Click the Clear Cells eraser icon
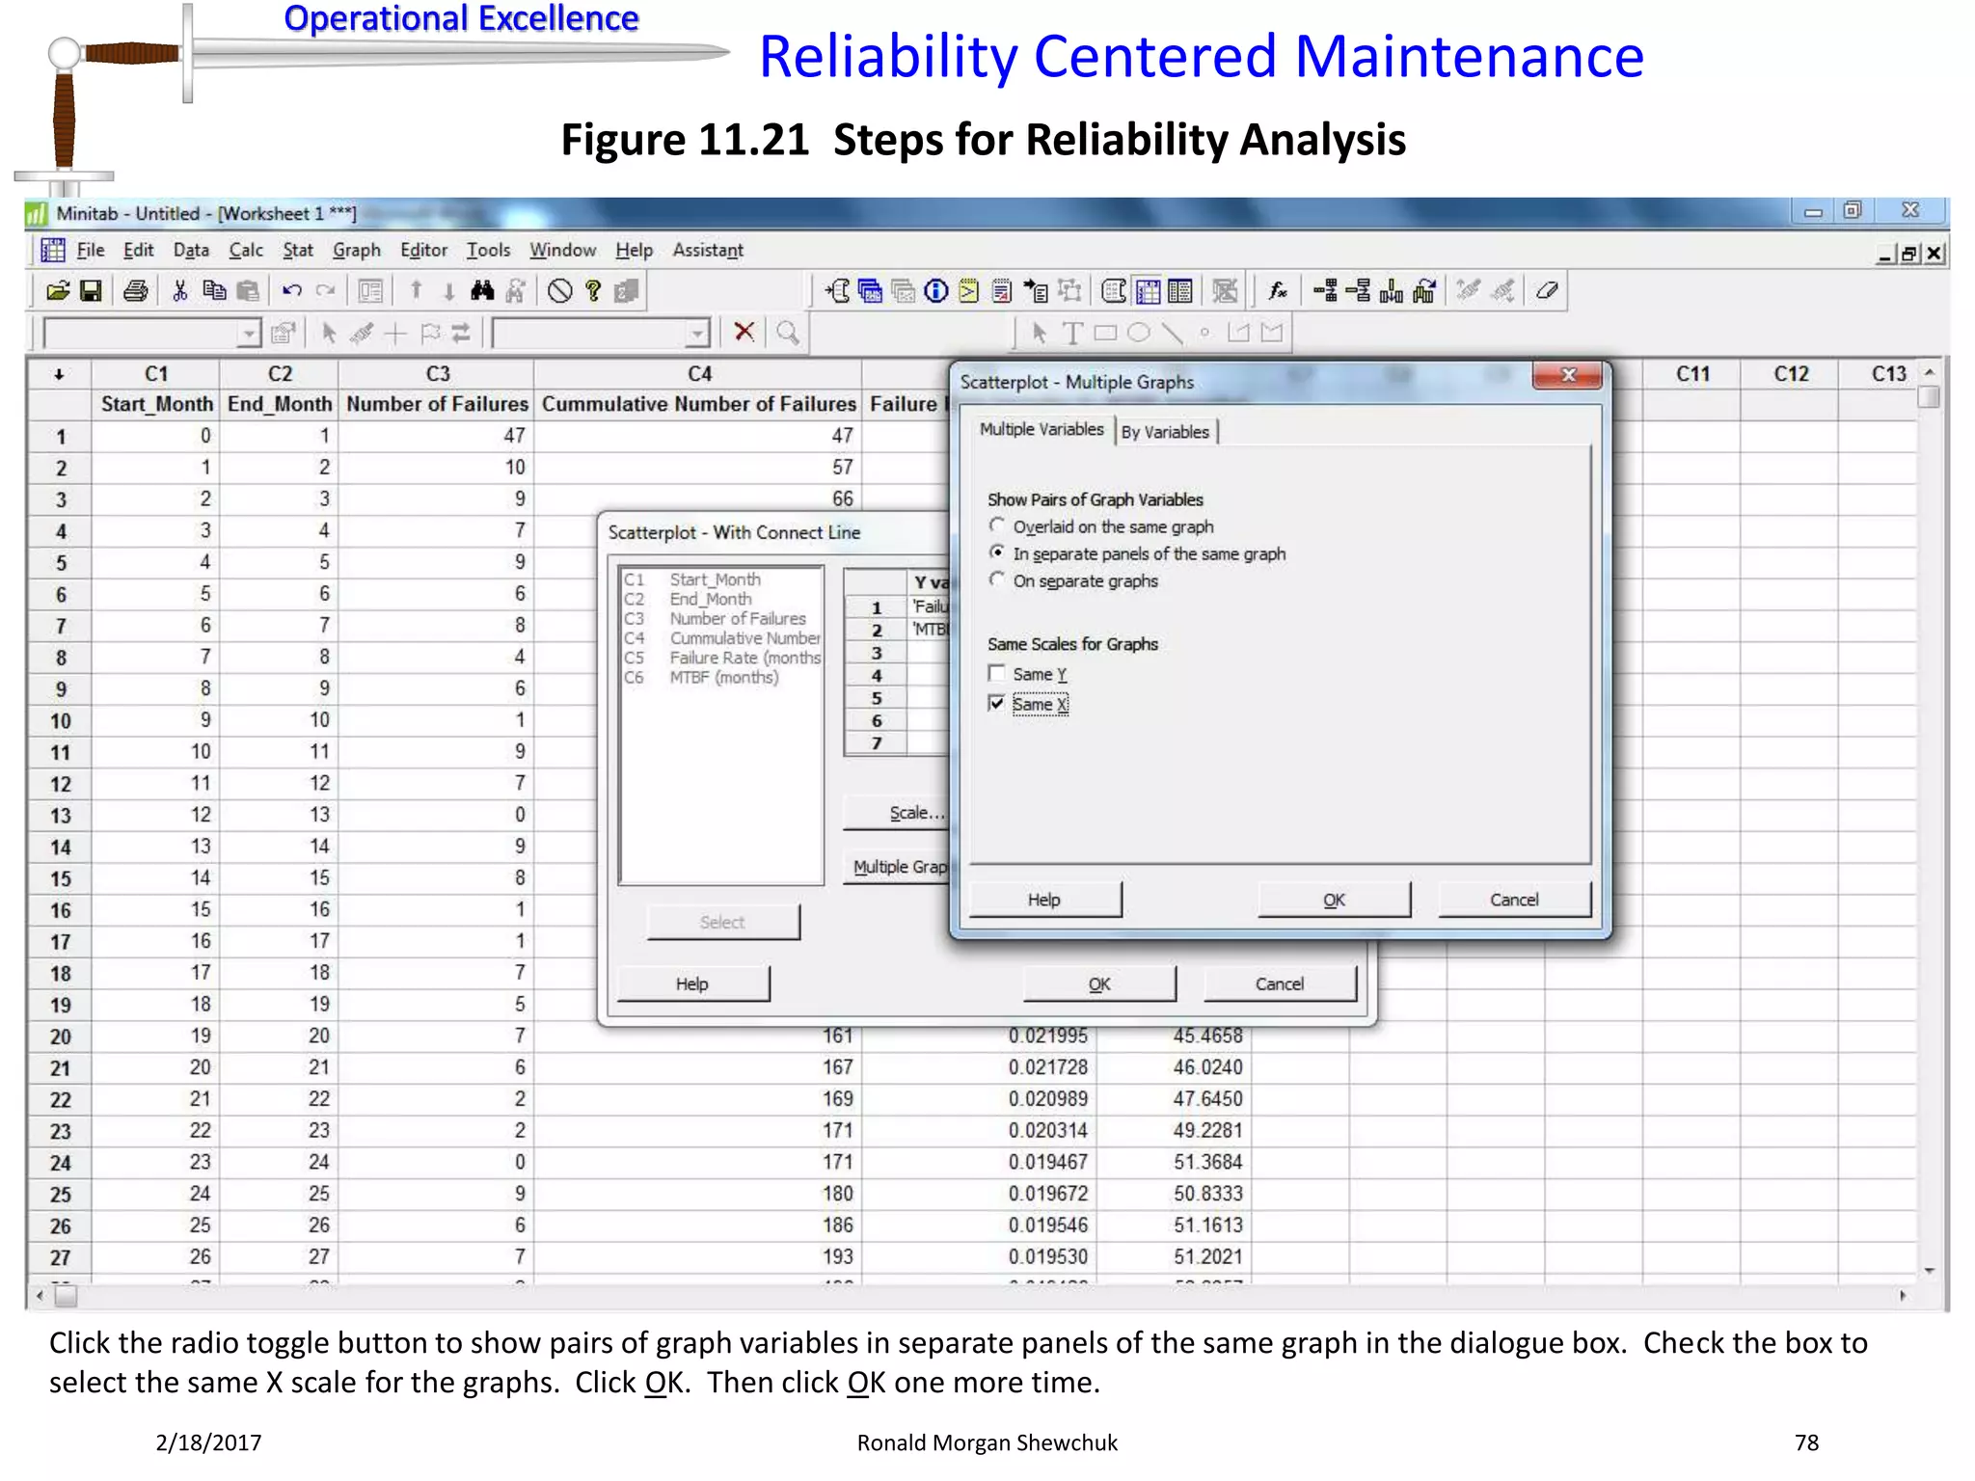Screen dimensions: 1975x1481 1547,290
